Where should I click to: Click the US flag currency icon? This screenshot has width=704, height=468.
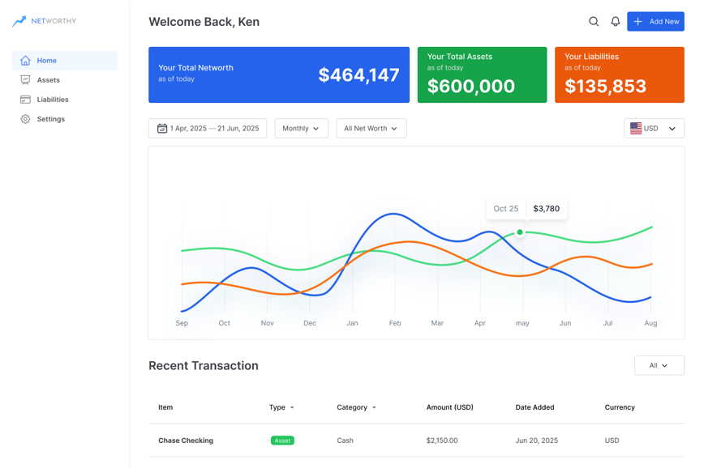pyautogui.click(x=636, y=129)
